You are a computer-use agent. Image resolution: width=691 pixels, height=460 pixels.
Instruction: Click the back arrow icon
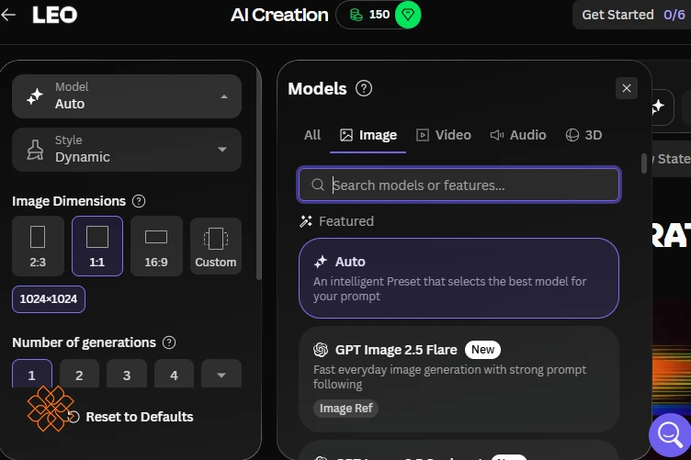tap(8, 15)
